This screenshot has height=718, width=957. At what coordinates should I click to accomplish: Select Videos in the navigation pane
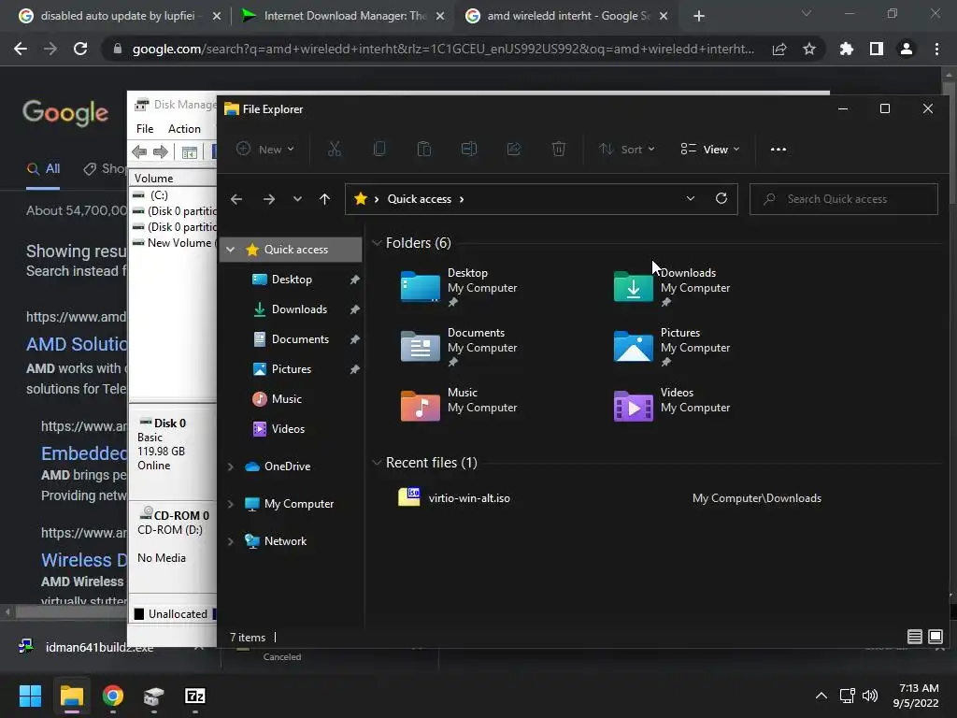[288, 428]
